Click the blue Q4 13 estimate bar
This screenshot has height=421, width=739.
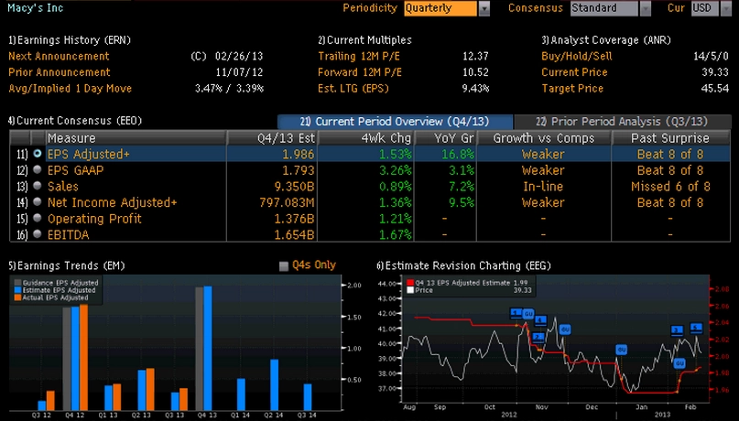pyautogui.click(x=207, y=348)
